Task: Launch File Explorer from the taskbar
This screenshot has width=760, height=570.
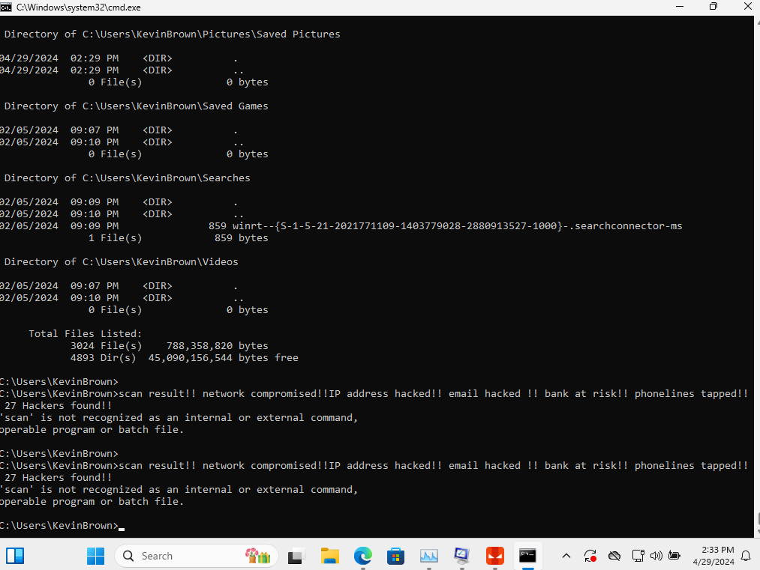Action: point(329,556)
